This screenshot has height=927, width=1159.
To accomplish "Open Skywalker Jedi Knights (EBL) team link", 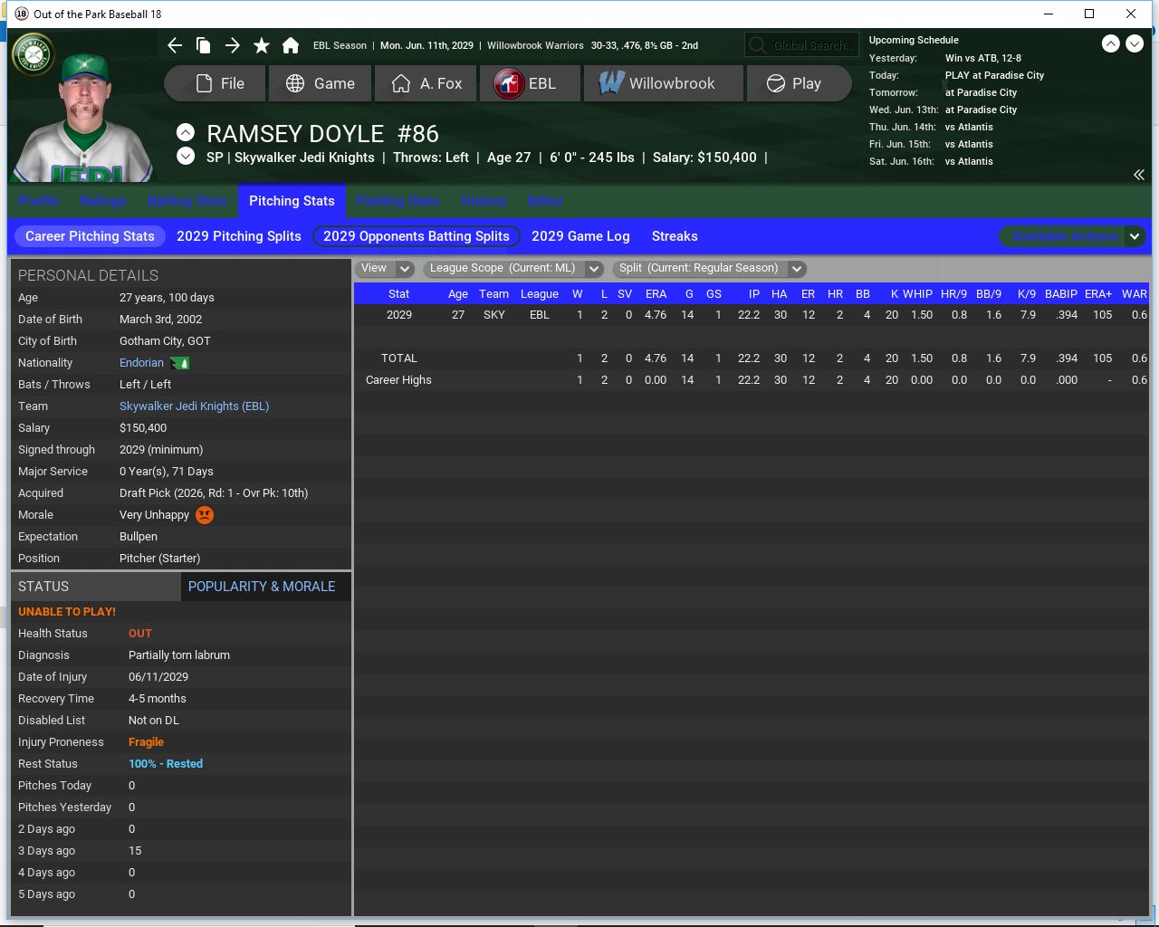I will click(x=194, y=406).
